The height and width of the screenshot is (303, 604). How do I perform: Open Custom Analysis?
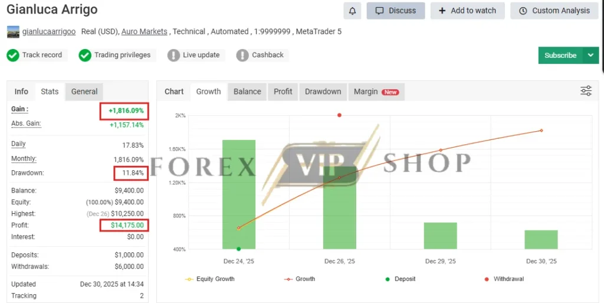click(554, 11)
